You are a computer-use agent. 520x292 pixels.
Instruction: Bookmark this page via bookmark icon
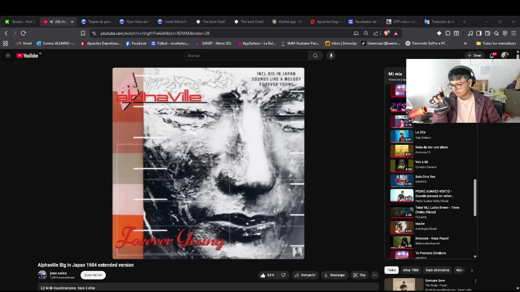(83, 33)
